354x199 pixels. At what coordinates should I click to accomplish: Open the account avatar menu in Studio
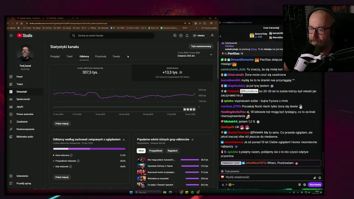212,35
